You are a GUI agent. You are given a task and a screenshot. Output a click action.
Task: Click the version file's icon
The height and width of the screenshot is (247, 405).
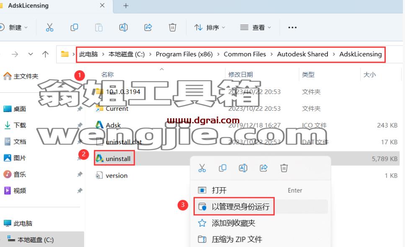coord(99,175)
